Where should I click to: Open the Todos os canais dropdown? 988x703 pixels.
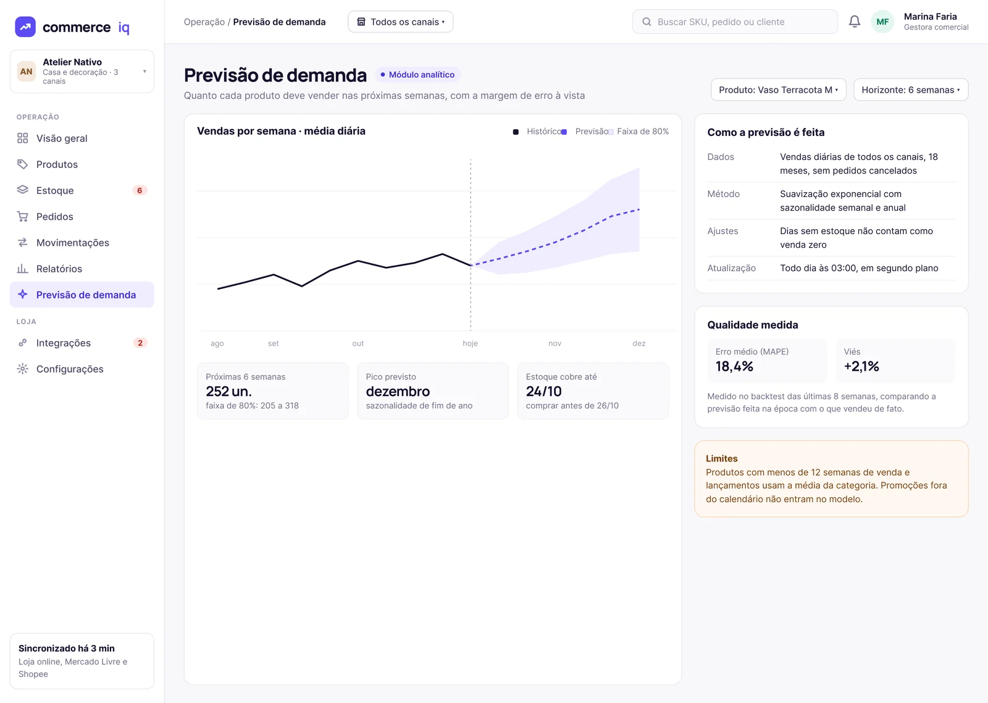coord(401,22)
